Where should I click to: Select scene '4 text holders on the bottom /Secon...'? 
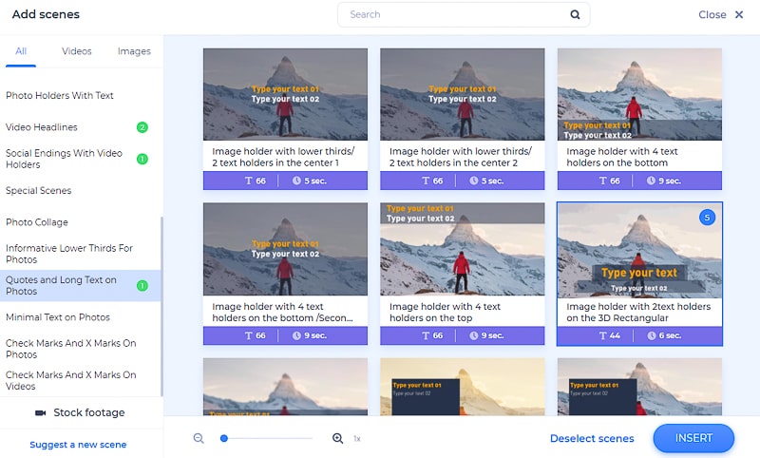click(x=285, y=274)
